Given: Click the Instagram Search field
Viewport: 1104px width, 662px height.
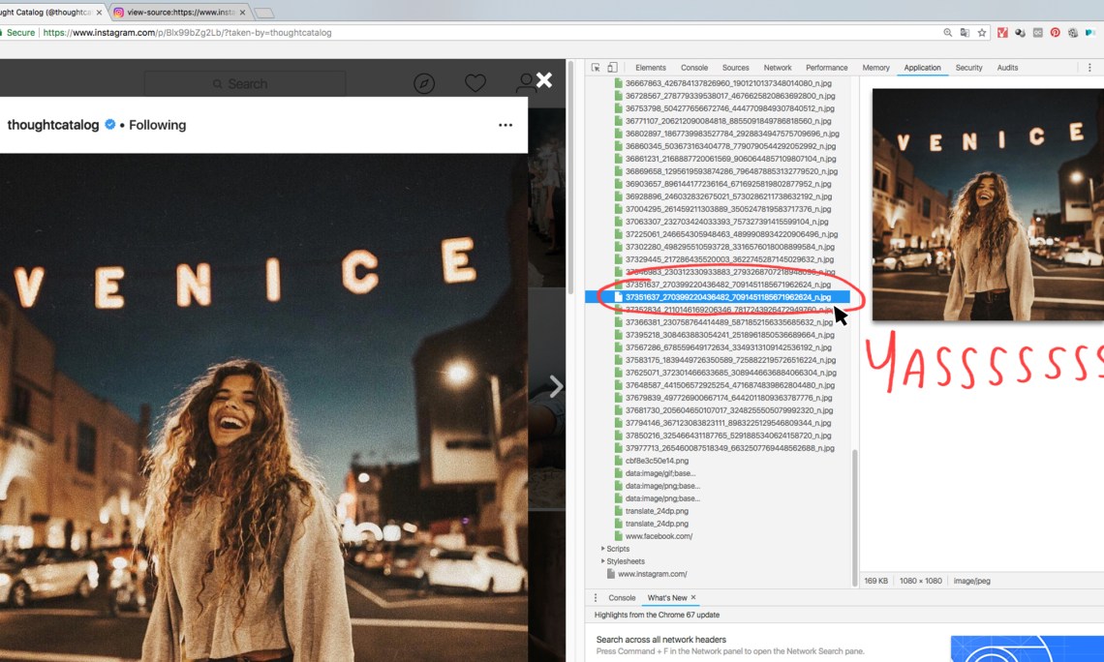Looking at the screenshot, I should (x=245, y=83).
